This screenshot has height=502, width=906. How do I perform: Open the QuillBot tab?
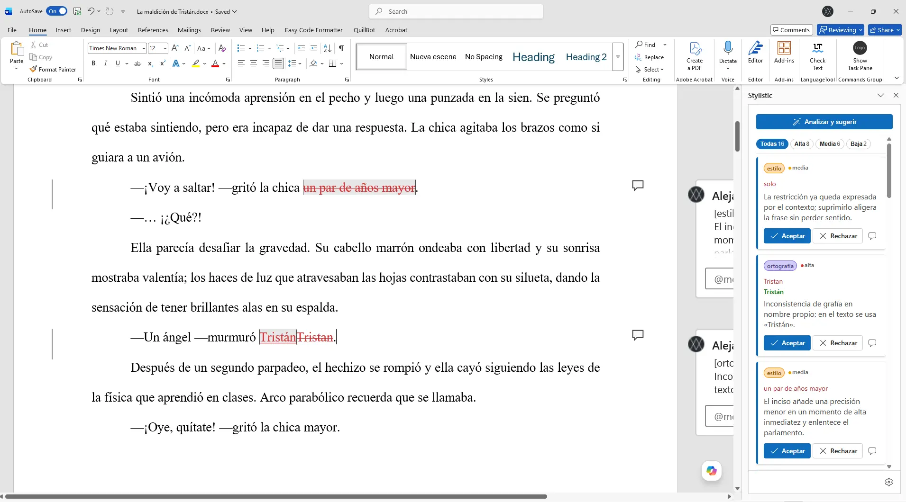pyautogui.click(x=364, y=30)
